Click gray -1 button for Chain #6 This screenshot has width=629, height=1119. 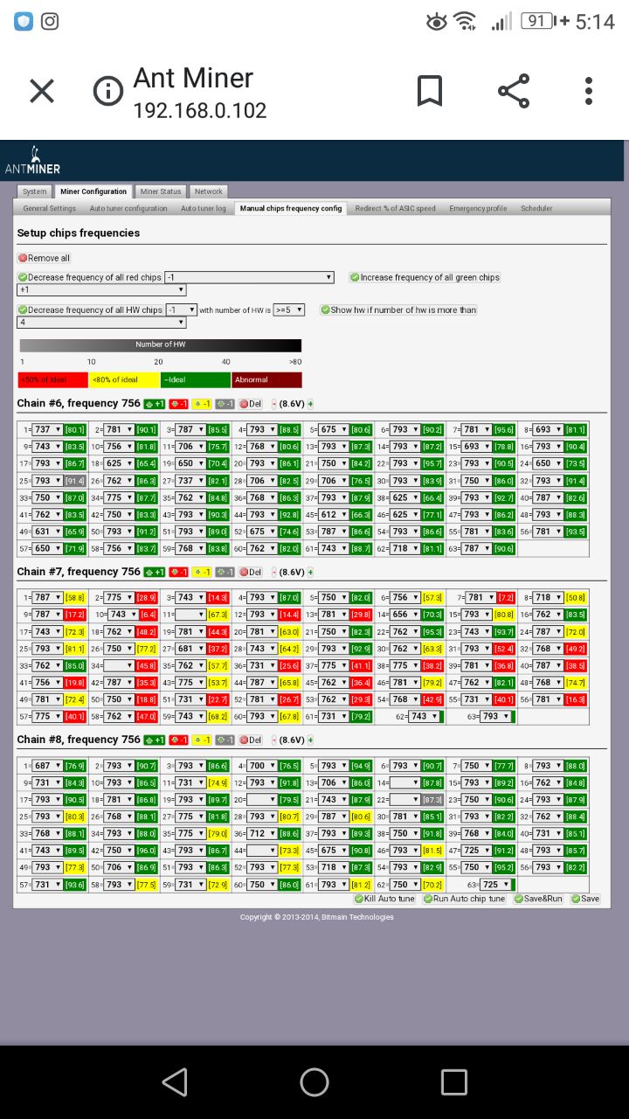[225, 404]
